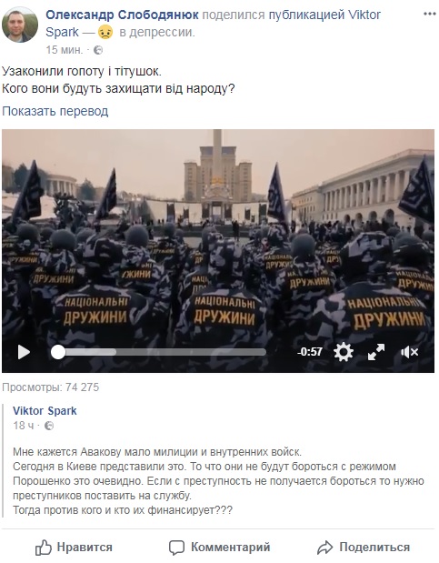The width and height of the screenshot is (439, 563).
Task: Click the sad depression emoji
Action: pos(105,33)
